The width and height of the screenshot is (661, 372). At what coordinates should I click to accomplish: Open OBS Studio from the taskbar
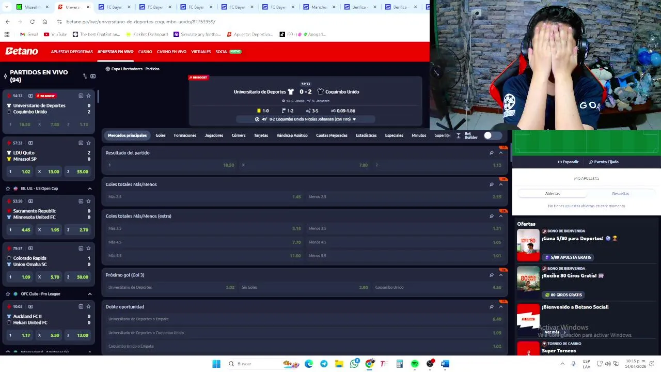point(430,364)
